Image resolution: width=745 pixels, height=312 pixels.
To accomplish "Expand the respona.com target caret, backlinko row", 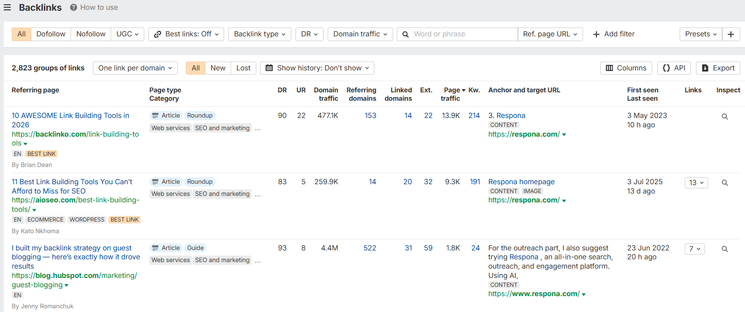I will pos(564,135).
